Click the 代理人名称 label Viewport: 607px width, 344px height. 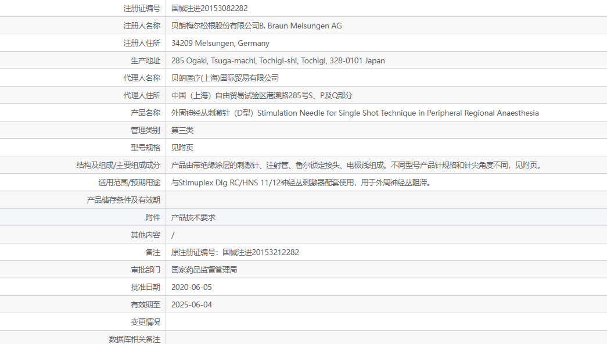pos(142,78)
